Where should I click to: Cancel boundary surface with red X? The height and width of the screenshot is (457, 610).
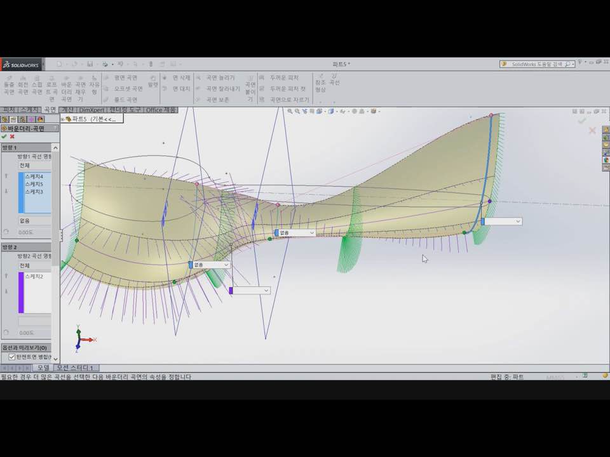point(12,136)
